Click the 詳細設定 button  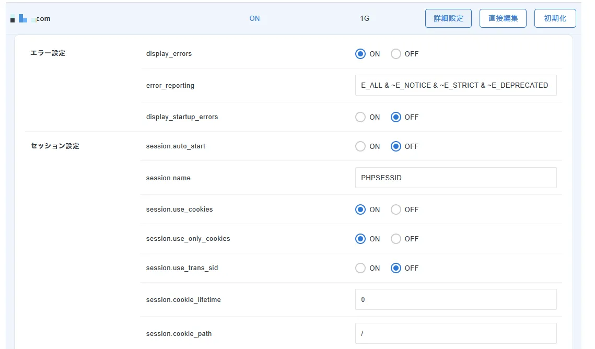448,18
